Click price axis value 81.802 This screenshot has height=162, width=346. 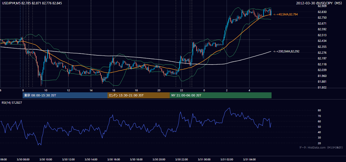(322, 87)
